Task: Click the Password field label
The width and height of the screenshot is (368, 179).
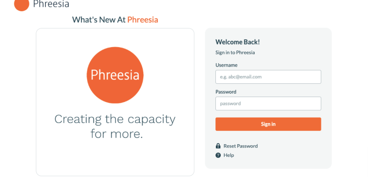Action: tap(226, 92)
